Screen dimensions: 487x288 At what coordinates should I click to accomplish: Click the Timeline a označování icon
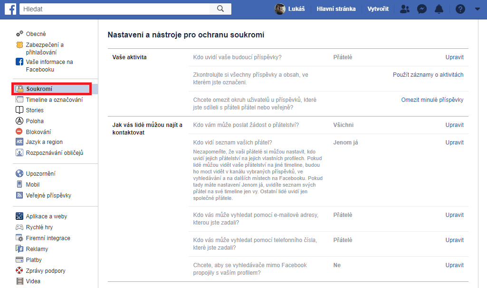[x=19, y=99]
